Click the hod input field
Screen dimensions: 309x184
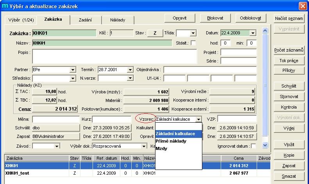click(x=225, y=43)
